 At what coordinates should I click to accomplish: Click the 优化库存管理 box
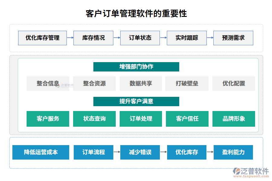[43, 38]
